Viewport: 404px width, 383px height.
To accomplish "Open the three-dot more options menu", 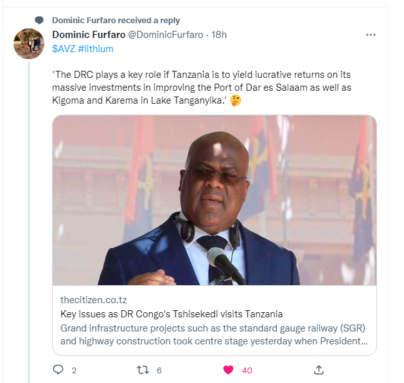I will point(371,34).
